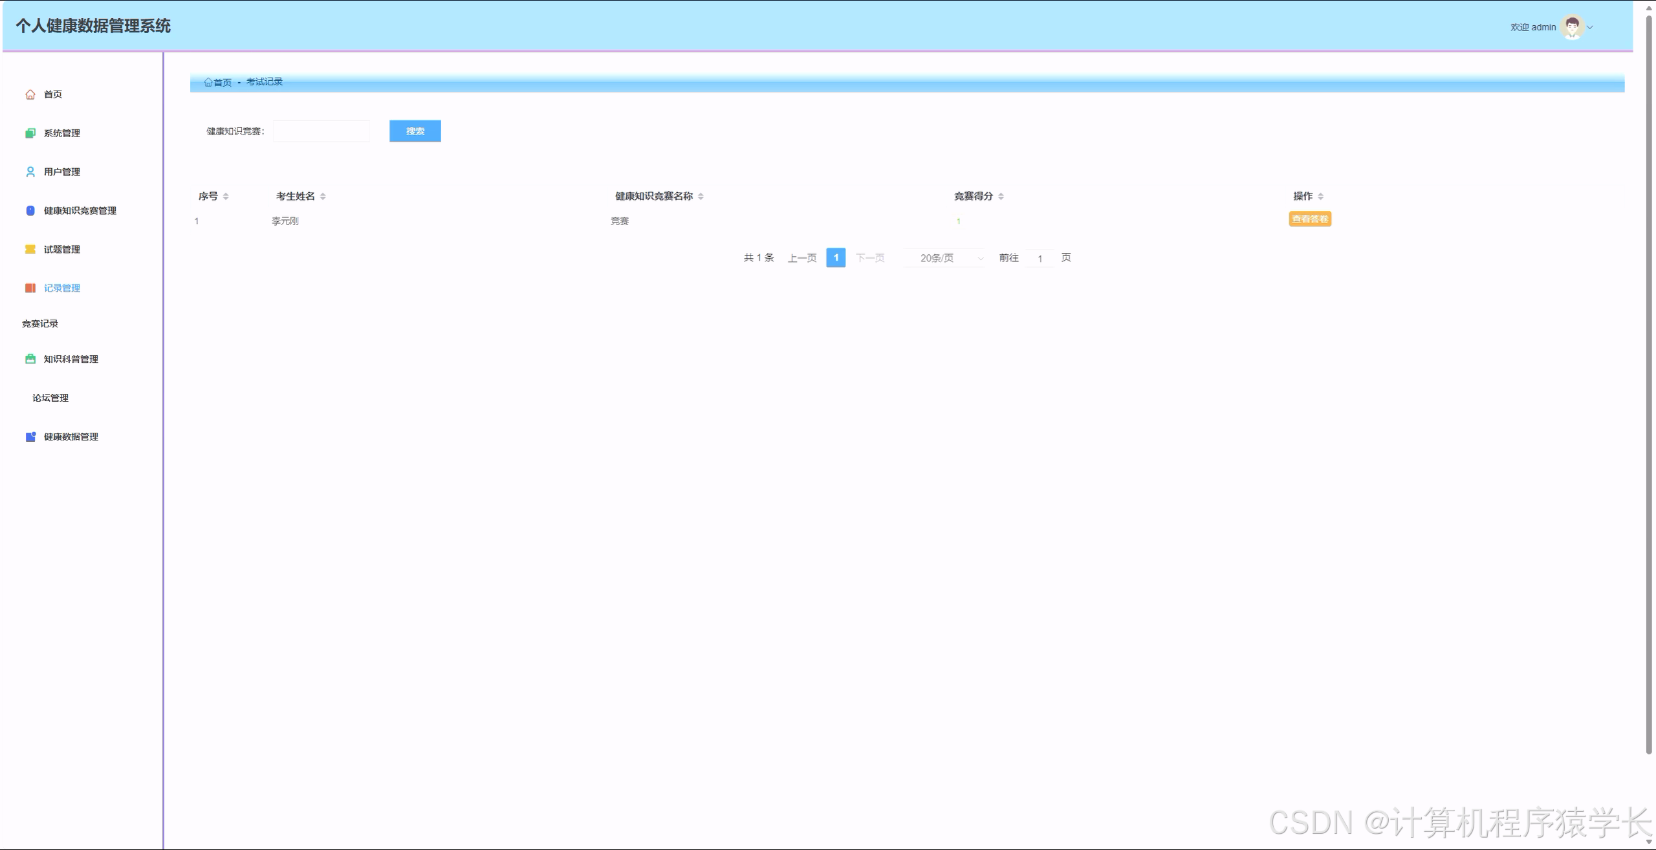Sort by 考生姓名 column arrows
Screen dimensions: 1656x850
(x=323, y=197)
